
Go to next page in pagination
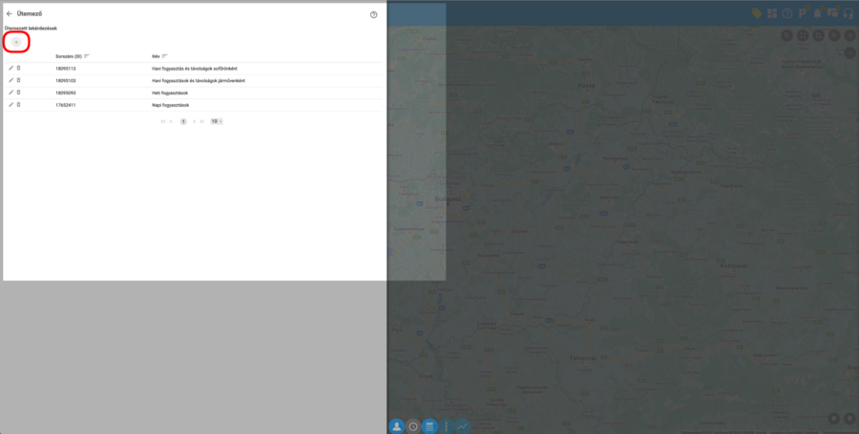pos(194,121)
